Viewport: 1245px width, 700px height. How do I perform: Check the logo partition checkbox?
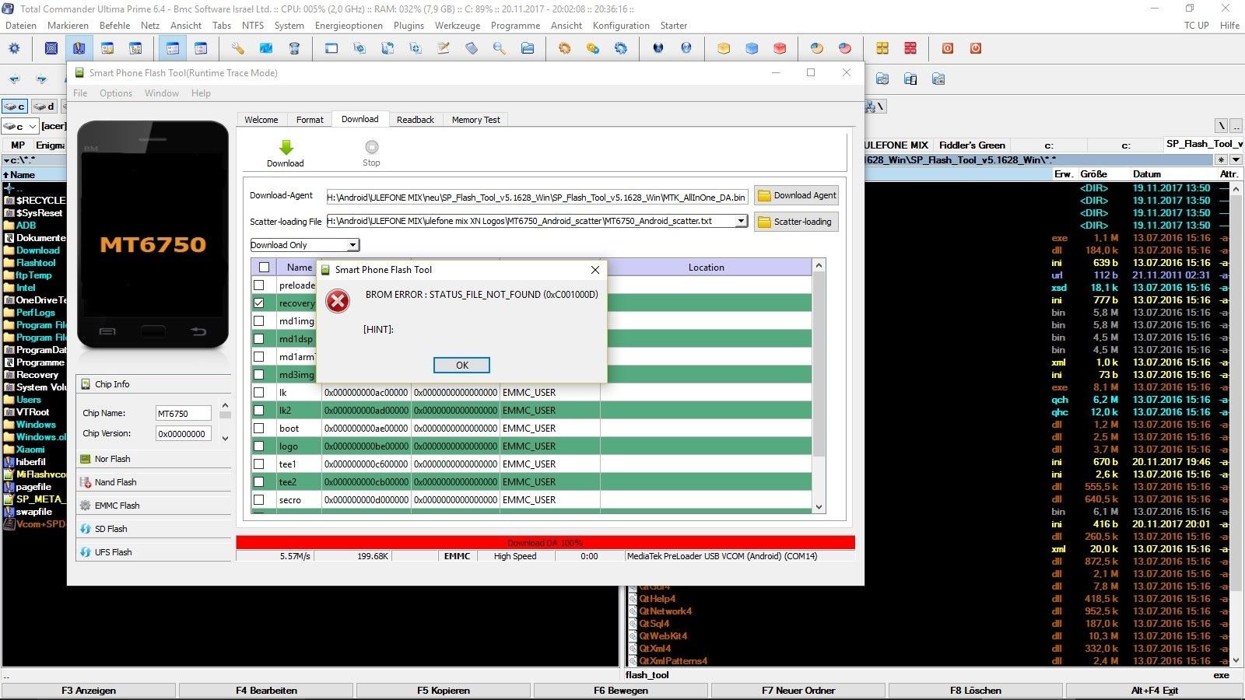(x=259, y=446)
